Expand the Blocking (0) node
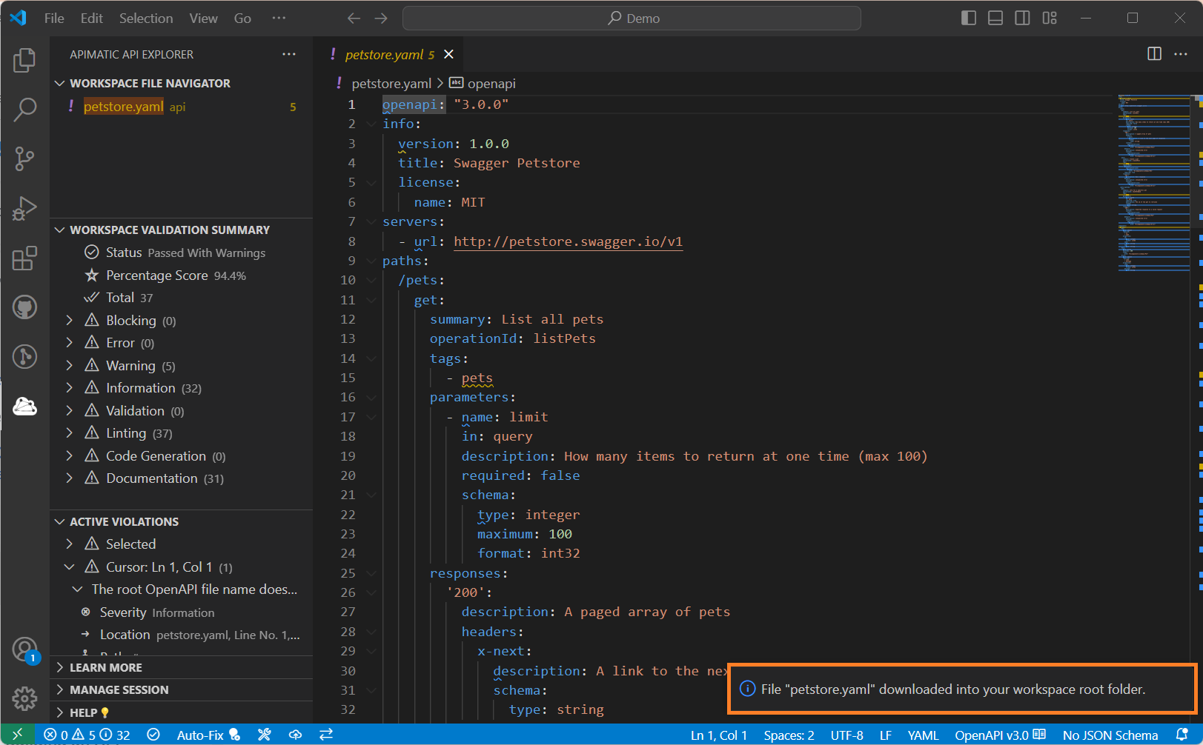1203x745 pixels. coord(70,320)
